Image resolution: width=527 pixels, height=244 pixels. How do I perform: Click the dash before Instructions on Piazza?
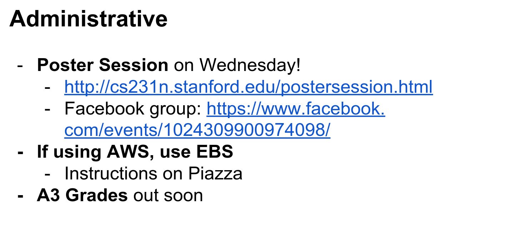pos(48,174)
